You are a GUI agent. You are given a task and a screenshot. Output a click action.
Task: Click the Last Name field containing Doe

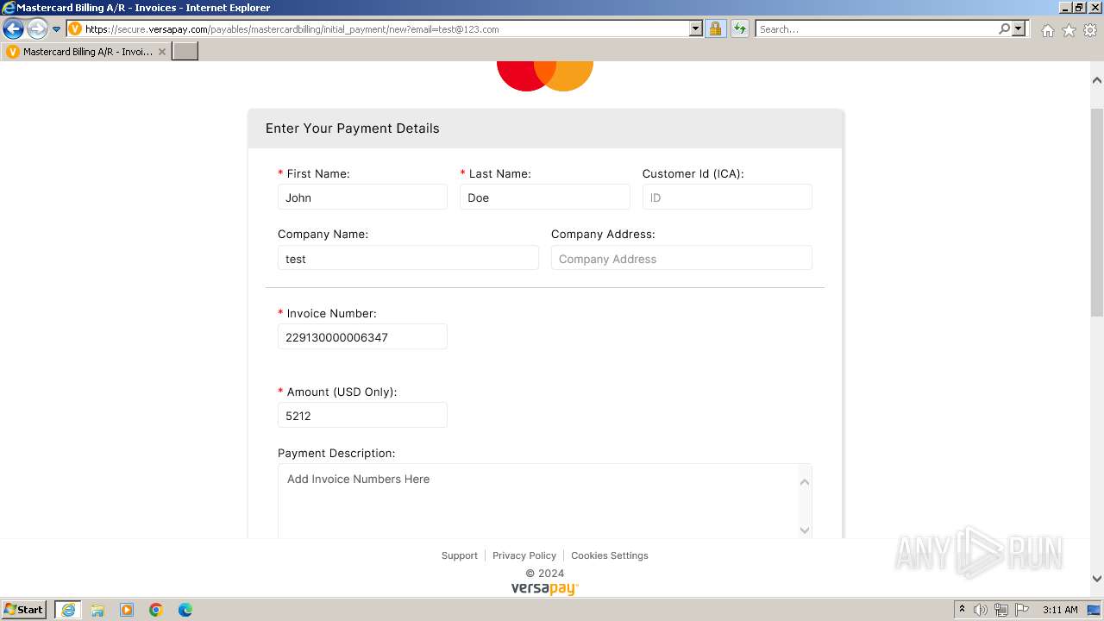click(545, 198)
